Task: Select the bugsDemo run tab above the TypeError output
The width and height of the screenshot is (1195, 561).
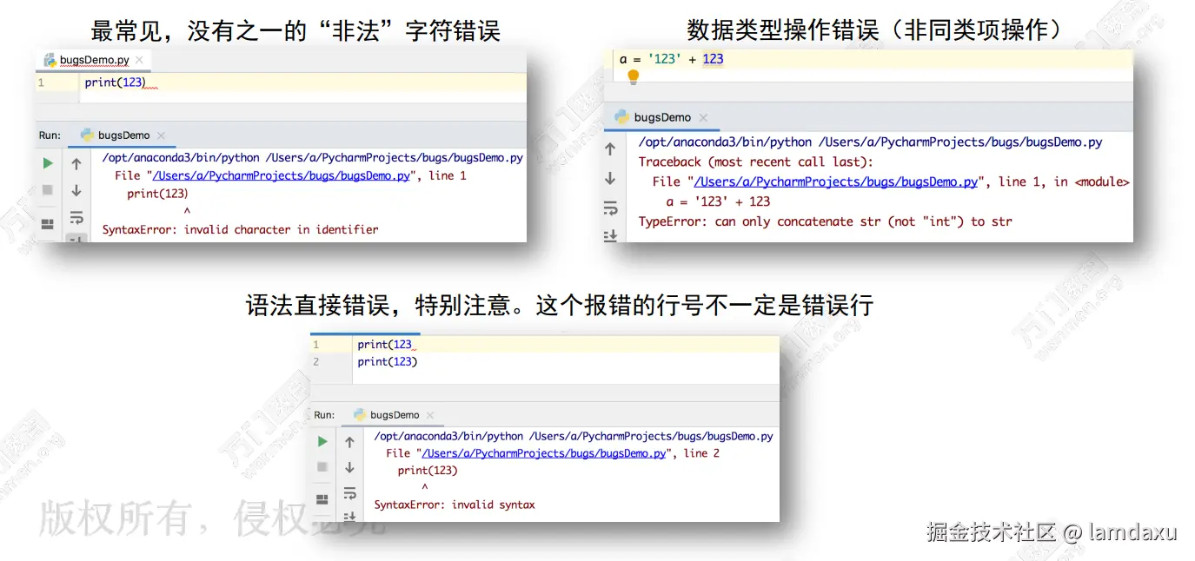Action: click(661, 117)
